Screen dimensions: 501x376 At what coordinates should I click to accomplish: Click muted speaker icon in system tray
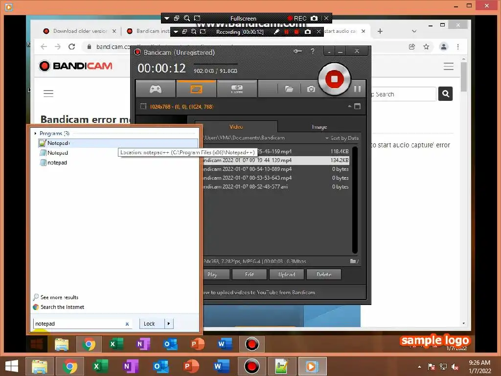click(455, 366)
